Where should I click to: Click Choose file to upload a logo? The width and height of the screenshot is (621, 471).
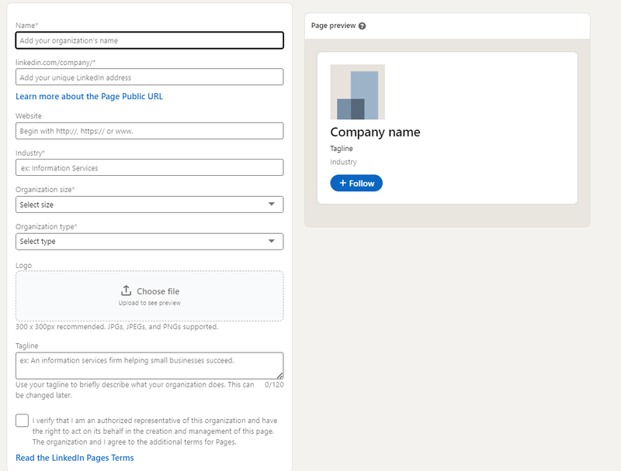click(158, 291)
